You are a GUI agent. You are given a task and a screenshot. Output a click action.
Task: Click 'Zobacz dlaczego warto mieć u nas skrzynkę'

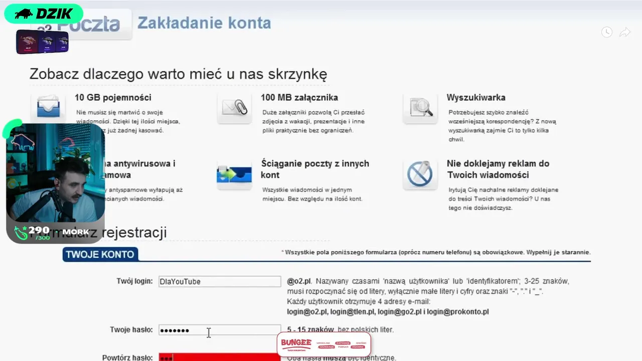(178, 74)
